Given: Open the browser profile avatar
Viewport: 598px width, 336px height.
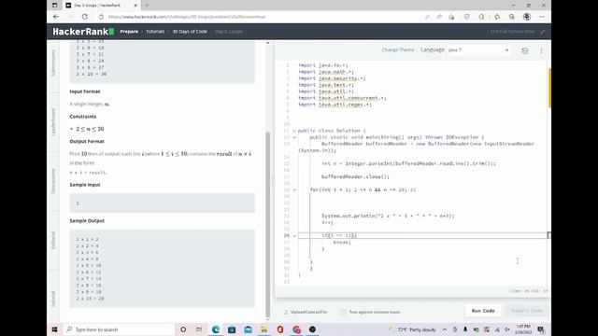Looking at the screenshot, I should 527,17.
